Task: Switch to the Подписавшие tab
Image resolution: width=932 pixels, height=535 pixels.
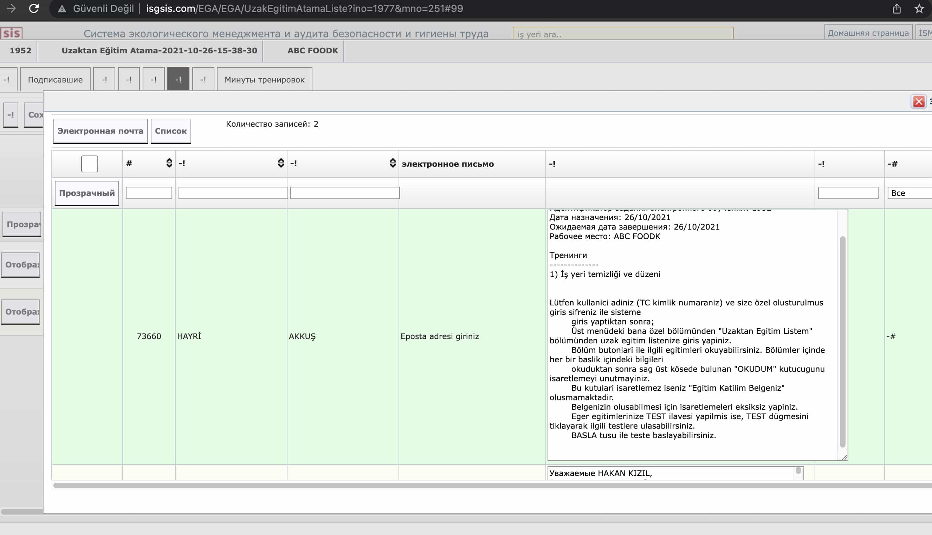Action: pyautogui.click(x=55, y=79)
